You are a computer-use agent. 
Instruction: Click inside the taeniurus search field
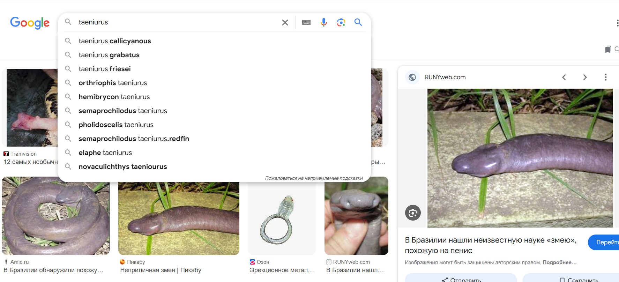coord(176,22)
